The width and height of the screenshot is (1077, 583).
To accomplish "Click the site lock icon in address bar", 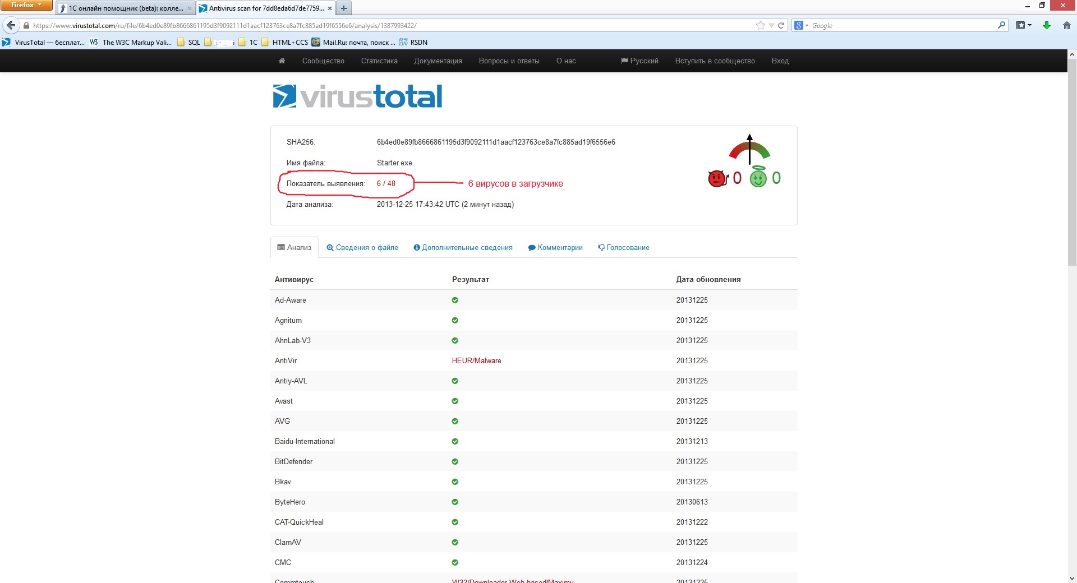I will [26, 25].
